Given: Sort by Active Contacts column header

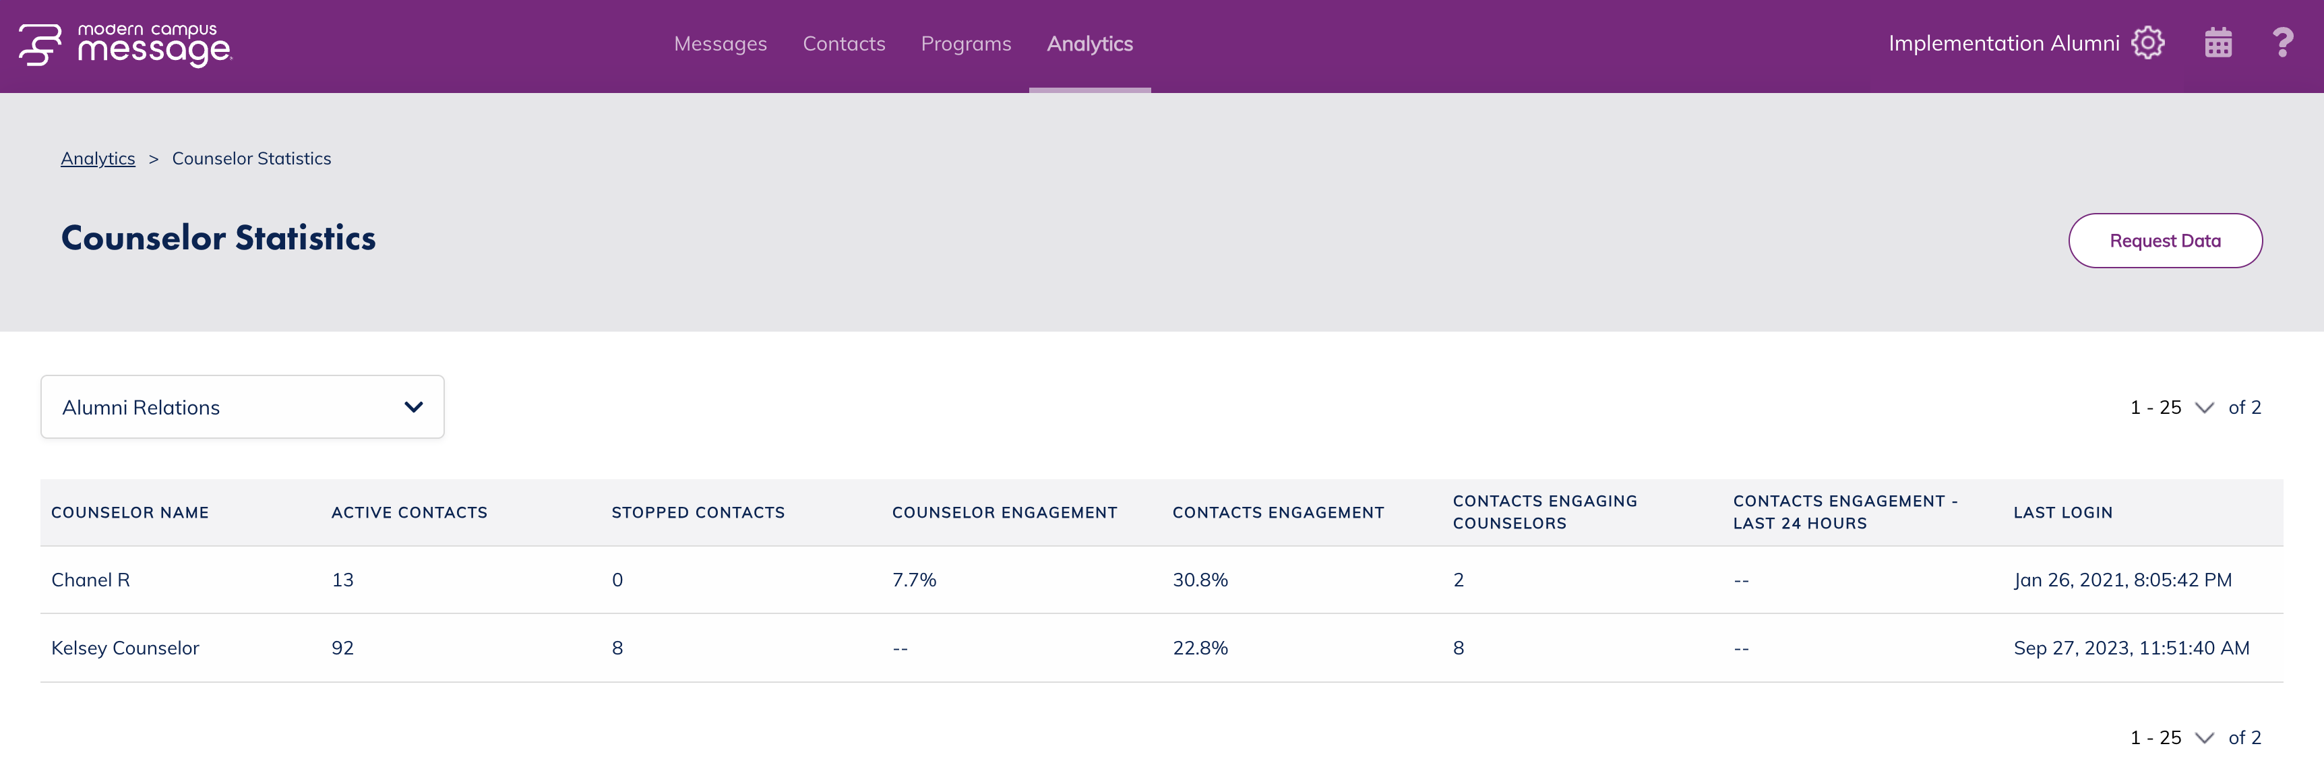Looking at the screenshot, I should tap(408, 512).
